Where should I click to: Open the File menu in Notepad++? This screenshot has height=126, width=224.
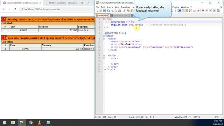(x=97, y=7)
